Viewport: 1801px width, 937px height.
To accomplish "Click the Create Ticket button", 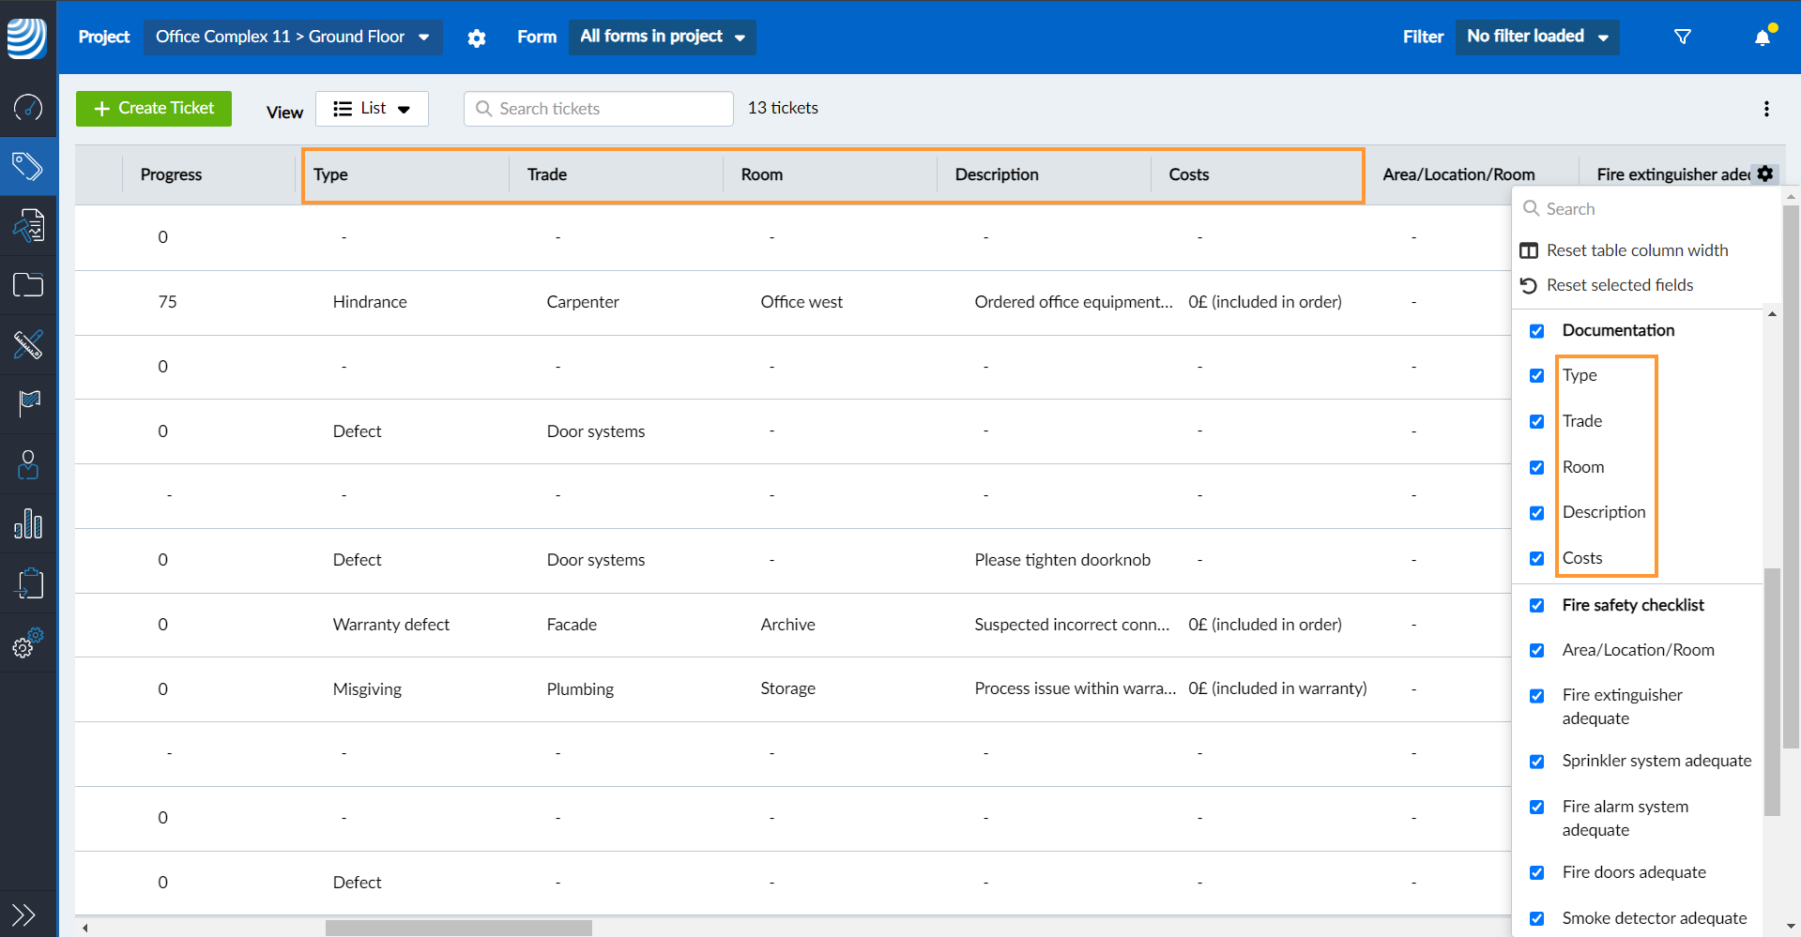I will coord(154,109).
